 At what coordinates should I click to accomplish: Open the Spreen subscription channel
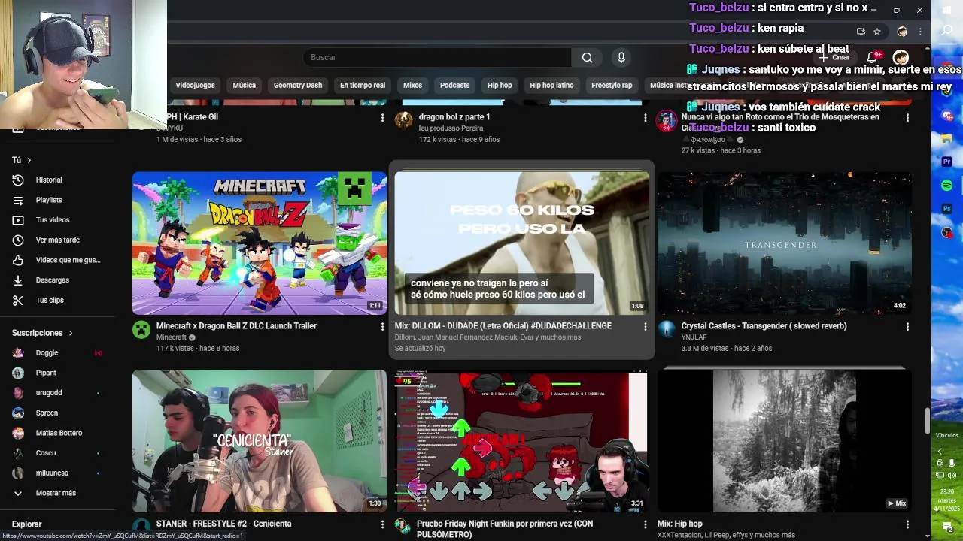[47, 413]
